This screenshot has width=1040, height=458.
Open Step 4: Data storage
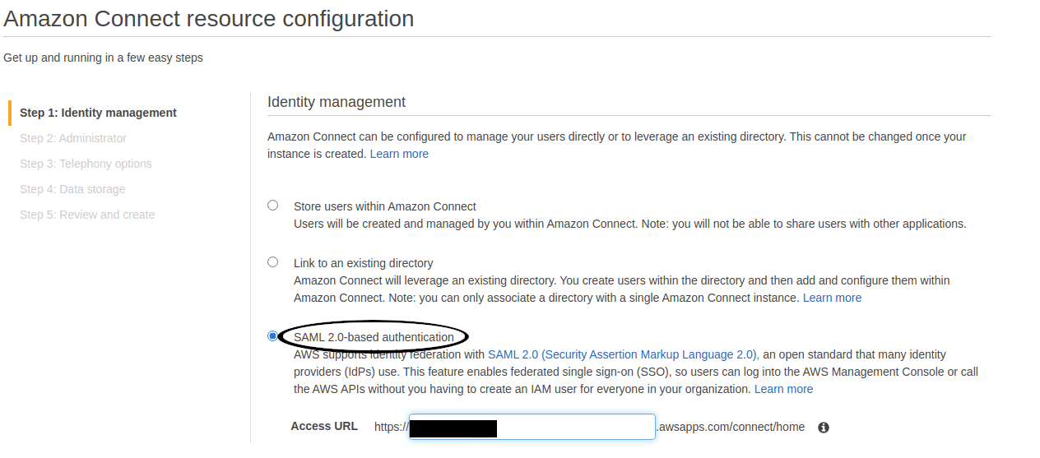tap(72, 189)
